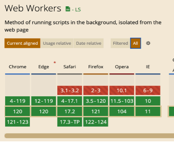174x153 pixels.
Task: Click the Web Workers title
Action: (x=33, y=8)
